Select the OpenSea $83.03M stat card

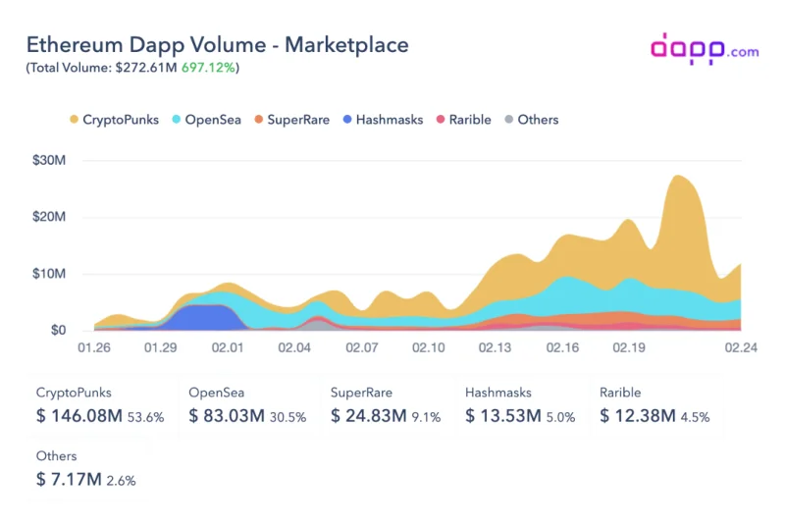point(249,406)
